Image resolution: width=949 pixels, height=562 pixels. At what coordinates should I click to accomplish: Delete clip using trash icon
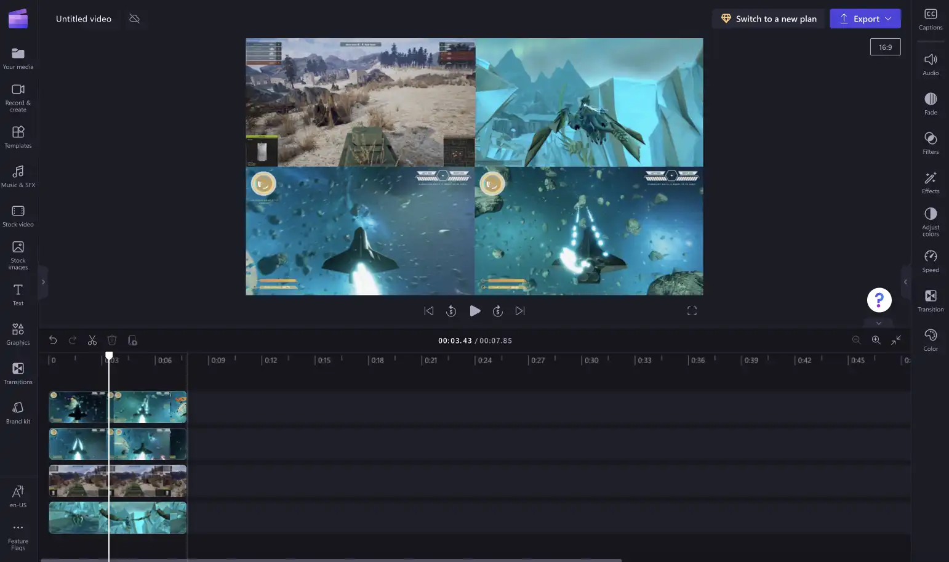tap(112, 340)
